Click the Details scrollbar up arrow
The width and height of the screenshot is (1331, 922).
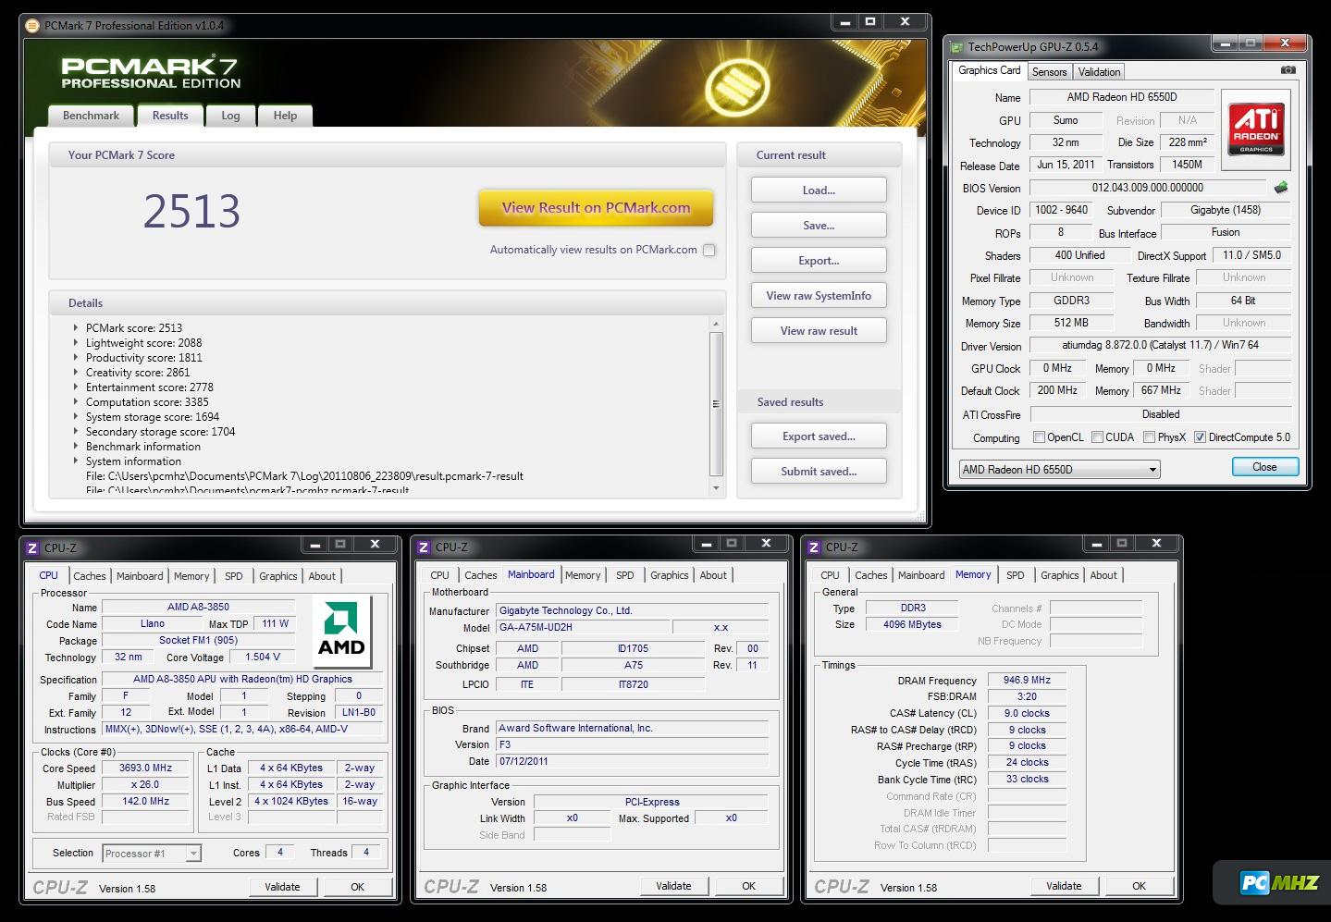[x=716, y=324]
